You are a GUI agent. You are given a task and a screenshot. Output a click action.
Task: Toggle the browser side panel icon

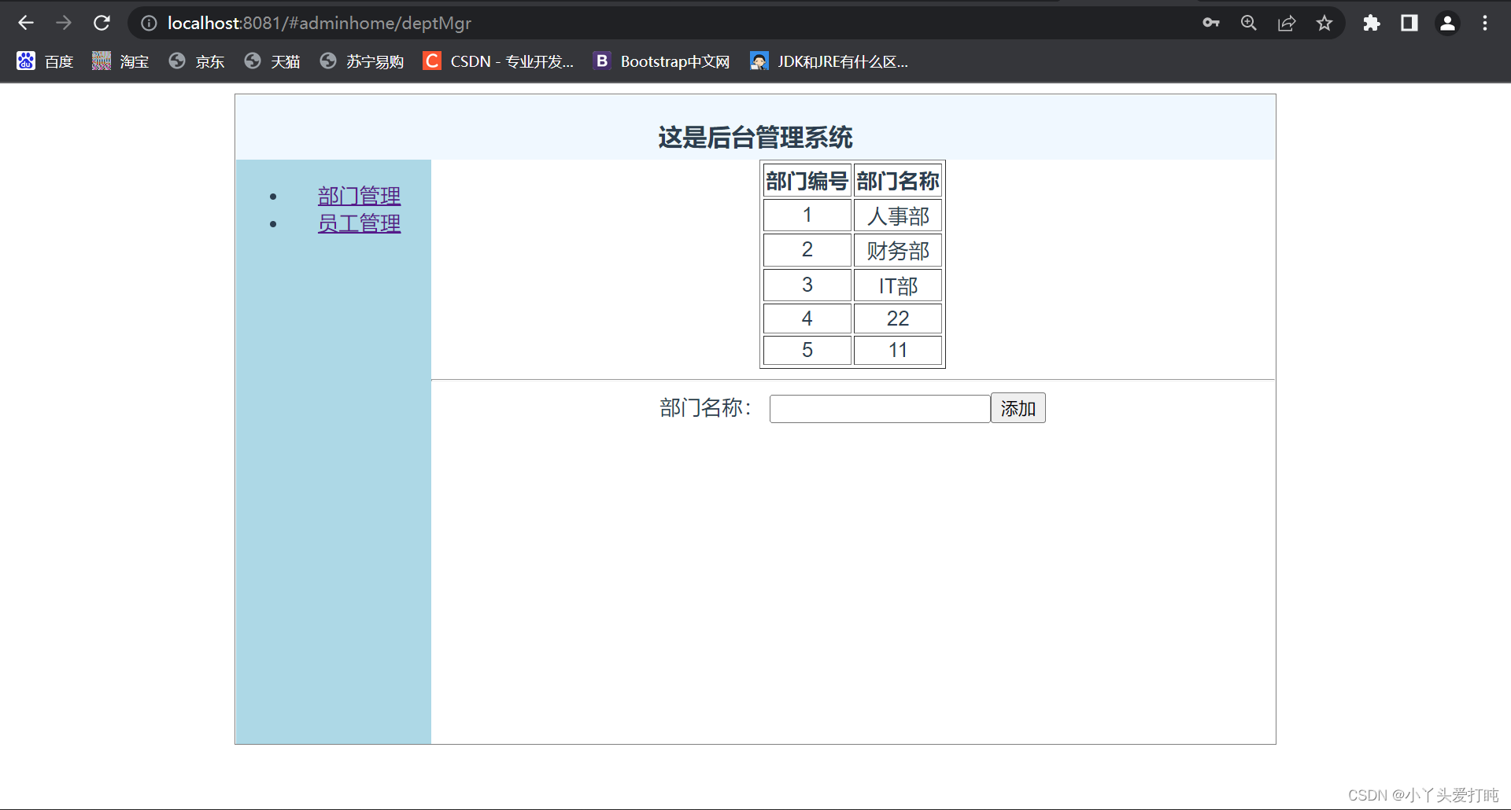1409,23
